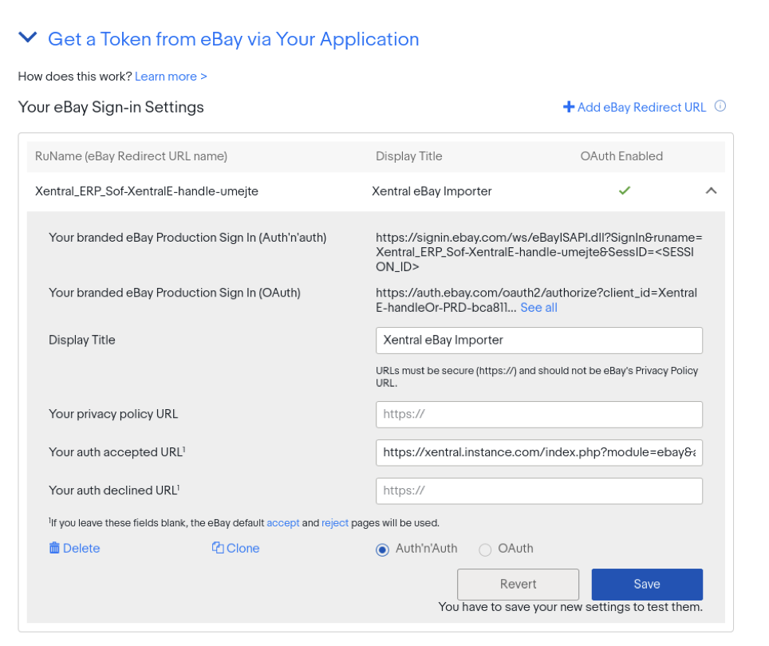Click the trash icon next to Delete
Viewport: 769px width, 646px height.
tap(54, 548)
